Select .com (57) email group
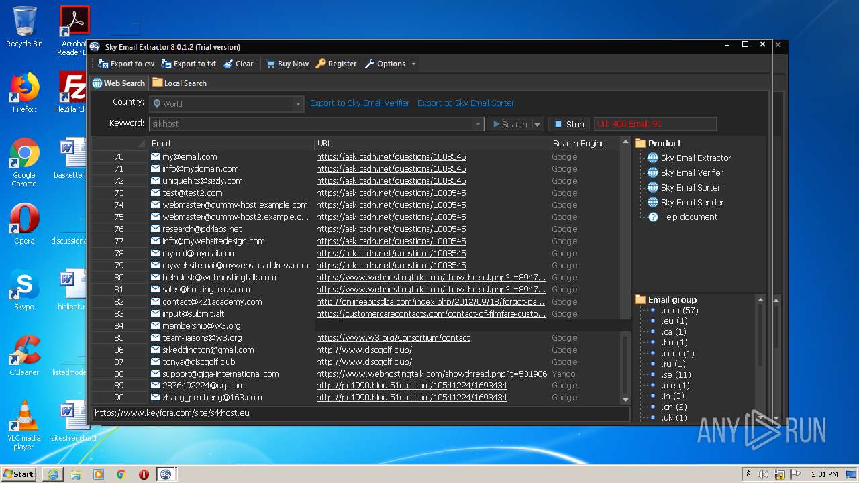 (x=680, y=310)
